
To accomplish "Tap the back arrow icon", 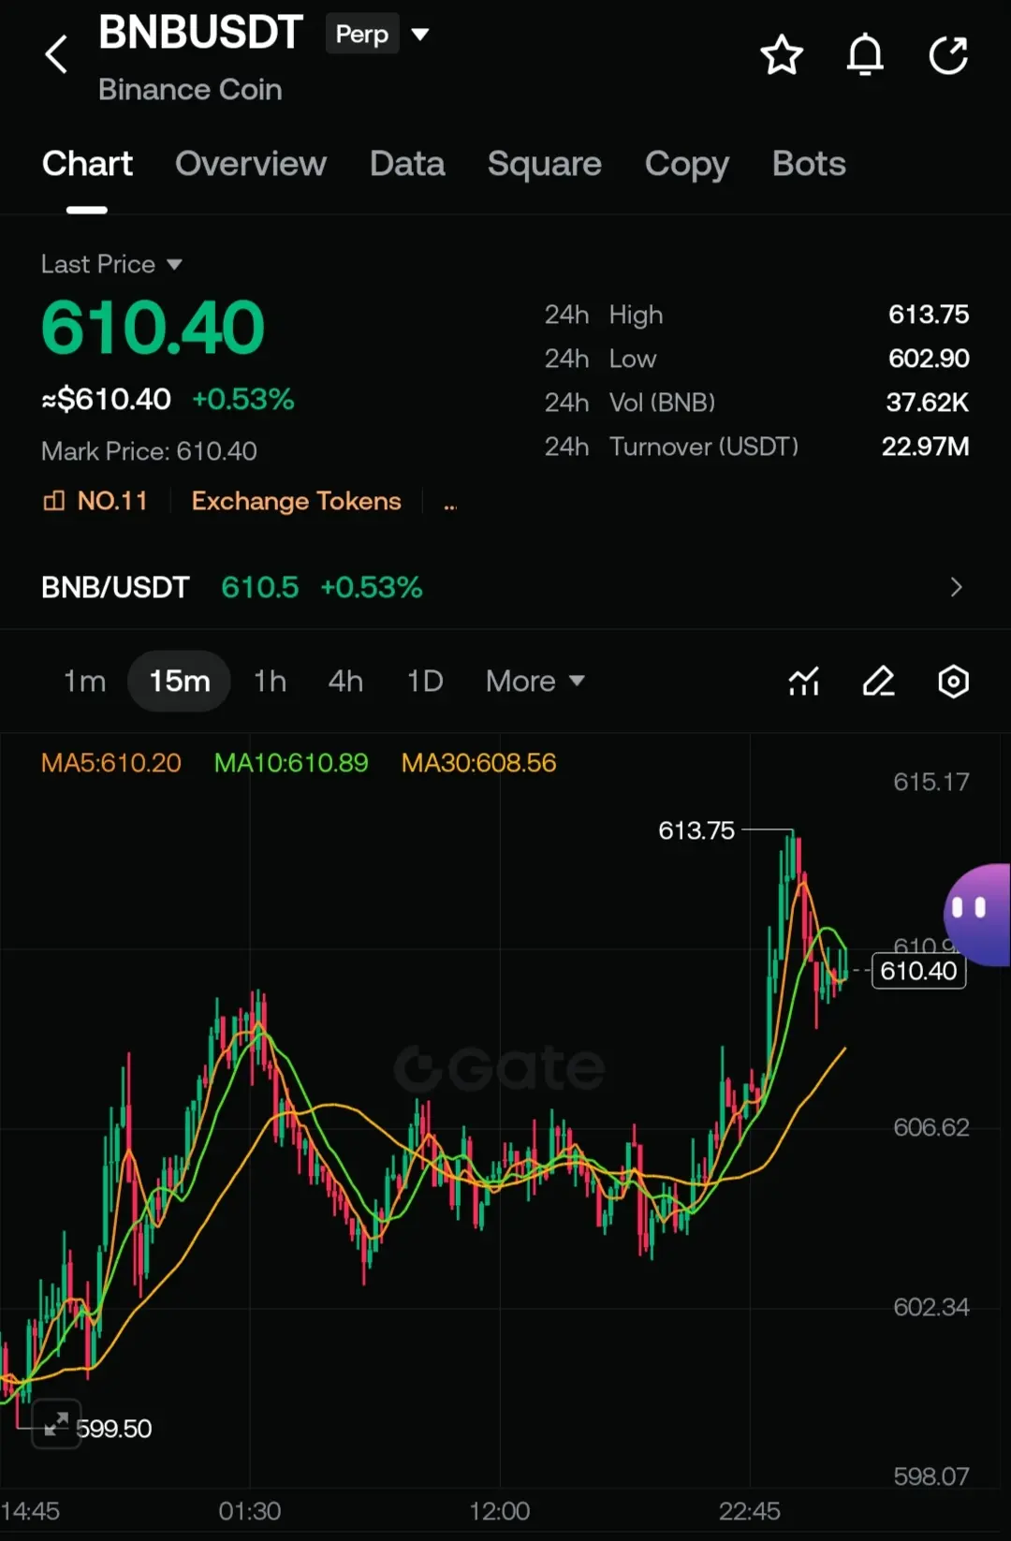I will (x=56, y=54).
